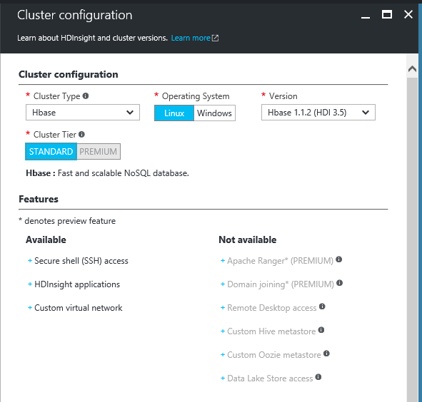Close the Cluster configuration blade
The height and width of the screenshot is (402, 422).
408,14
